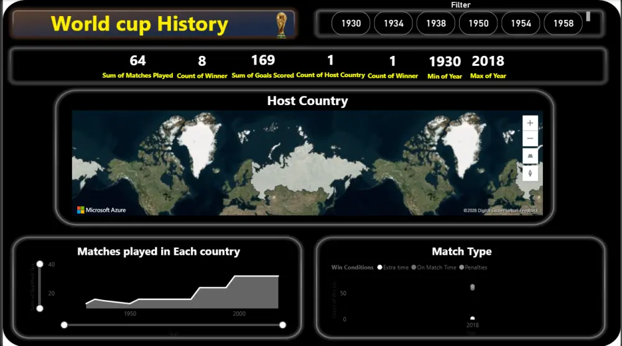Image resolution: width=622 pixels, height=346 pixels.
Task: Filter by year 1958
Action: point(564,24)
